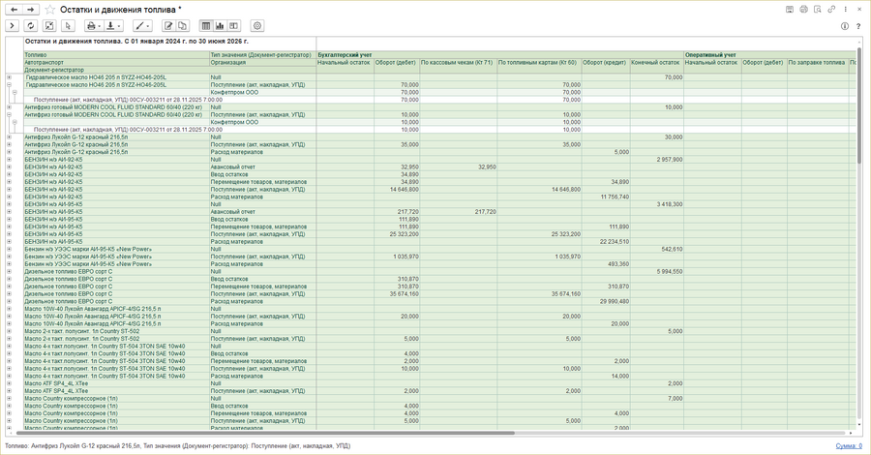
Task: Expand Масло ATF SP4_4L Поступление row
Action: [x=9, y=391]
